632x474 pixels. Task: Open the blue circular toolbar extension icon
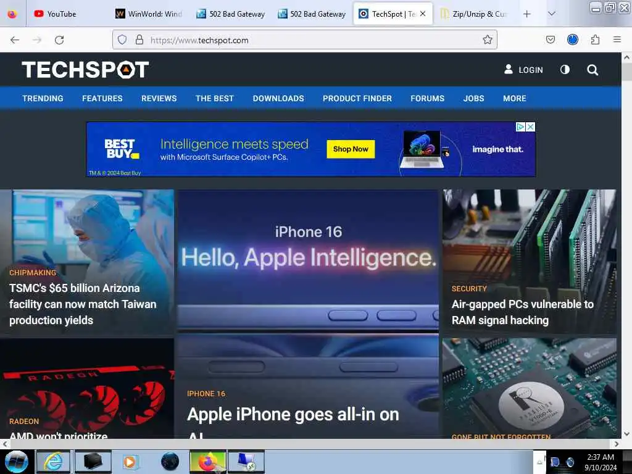[x=573, y=39]
